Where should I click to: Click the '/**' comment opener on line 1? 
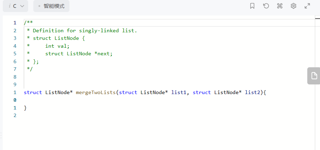(x=29, y=23)
